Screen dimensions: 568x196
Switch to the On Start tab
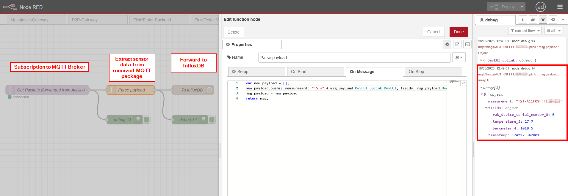tap(315, 72)
